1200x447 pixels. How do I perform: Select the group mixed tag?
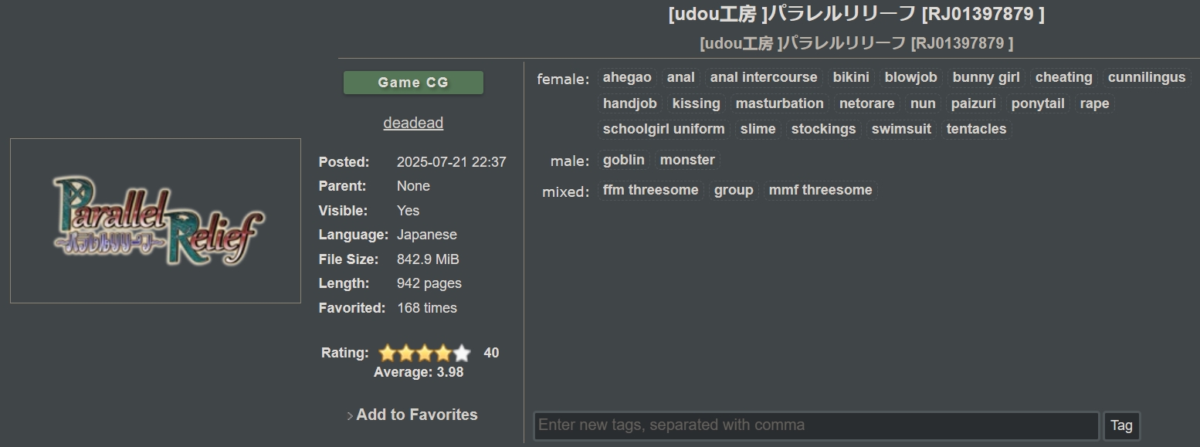(734, 190)
